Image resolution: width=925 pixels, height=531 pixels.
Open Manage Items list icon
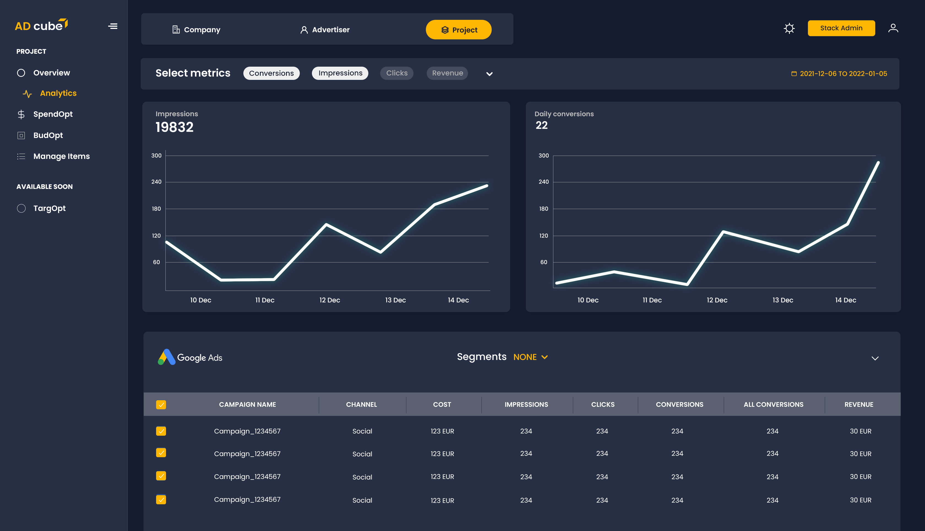point(21,156)
